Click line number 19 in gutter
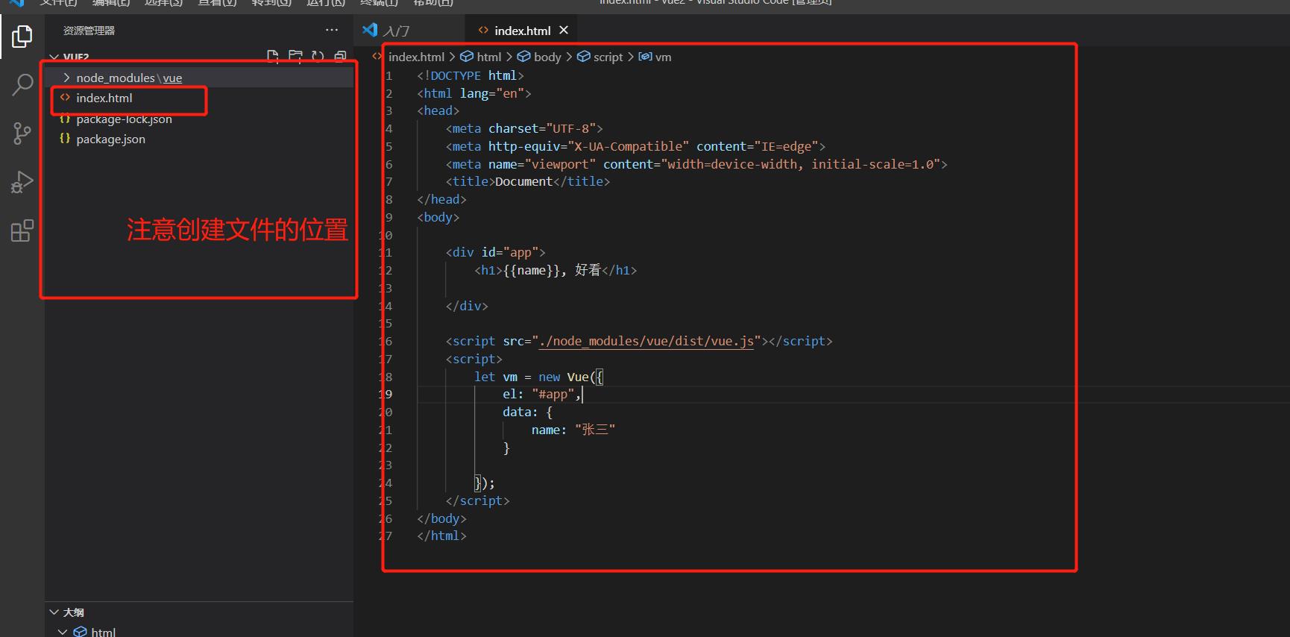 click(386, 394)
